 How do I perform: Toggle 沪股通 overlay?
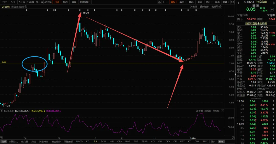tap(194, 7)
